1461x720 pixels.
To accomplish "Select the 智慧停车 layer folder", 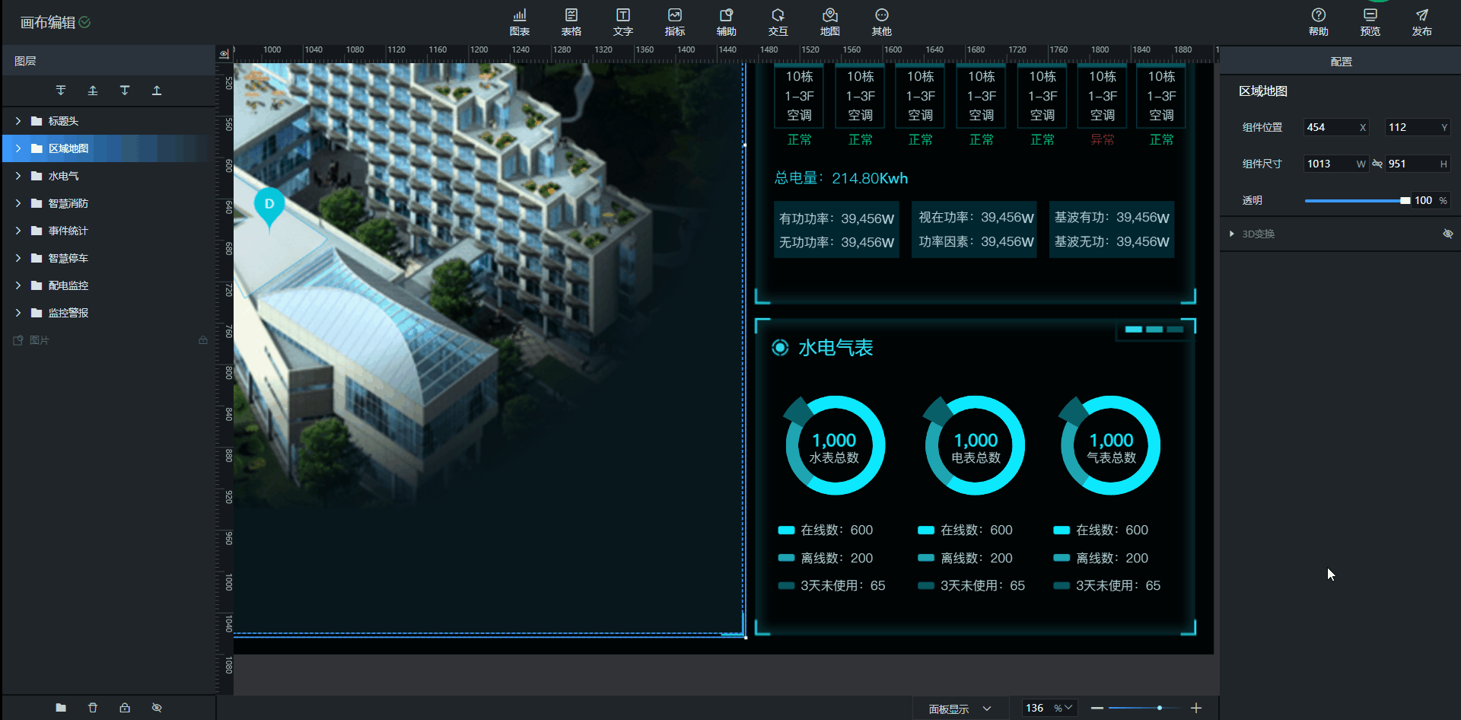I will pos(68,258).
